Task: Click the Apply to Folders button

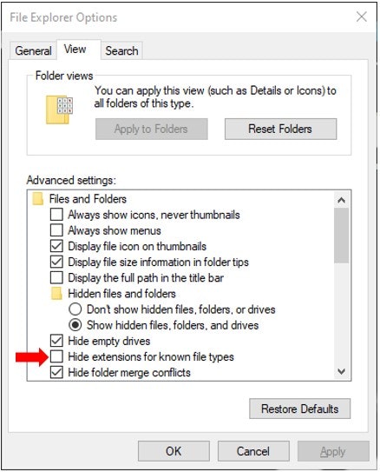Action: [152, 129]
